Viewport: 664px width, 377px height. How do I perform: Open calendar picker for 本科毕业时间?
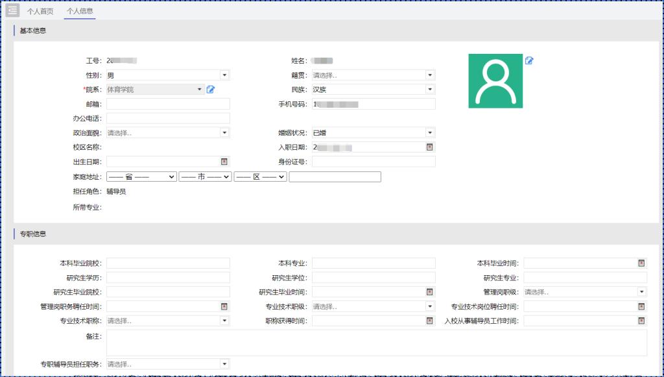pos(641,263)
